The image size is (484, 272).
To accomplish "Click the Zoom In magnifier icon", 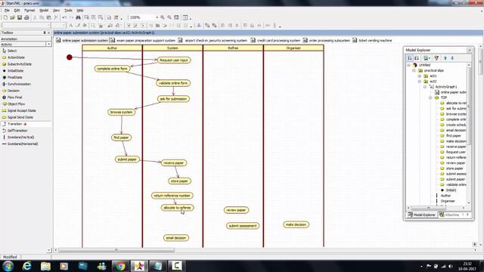I will click(163, 17).
